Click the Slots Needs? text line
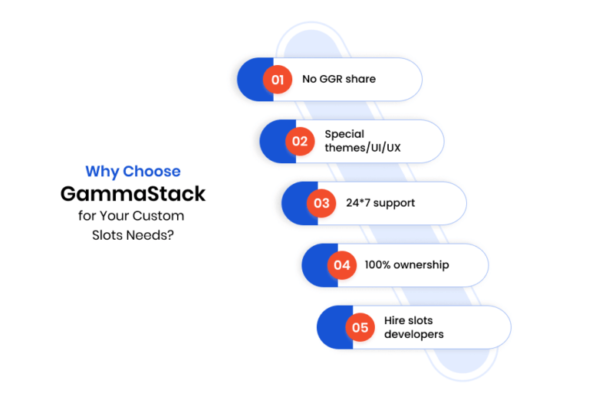 (x=133, y=235)
